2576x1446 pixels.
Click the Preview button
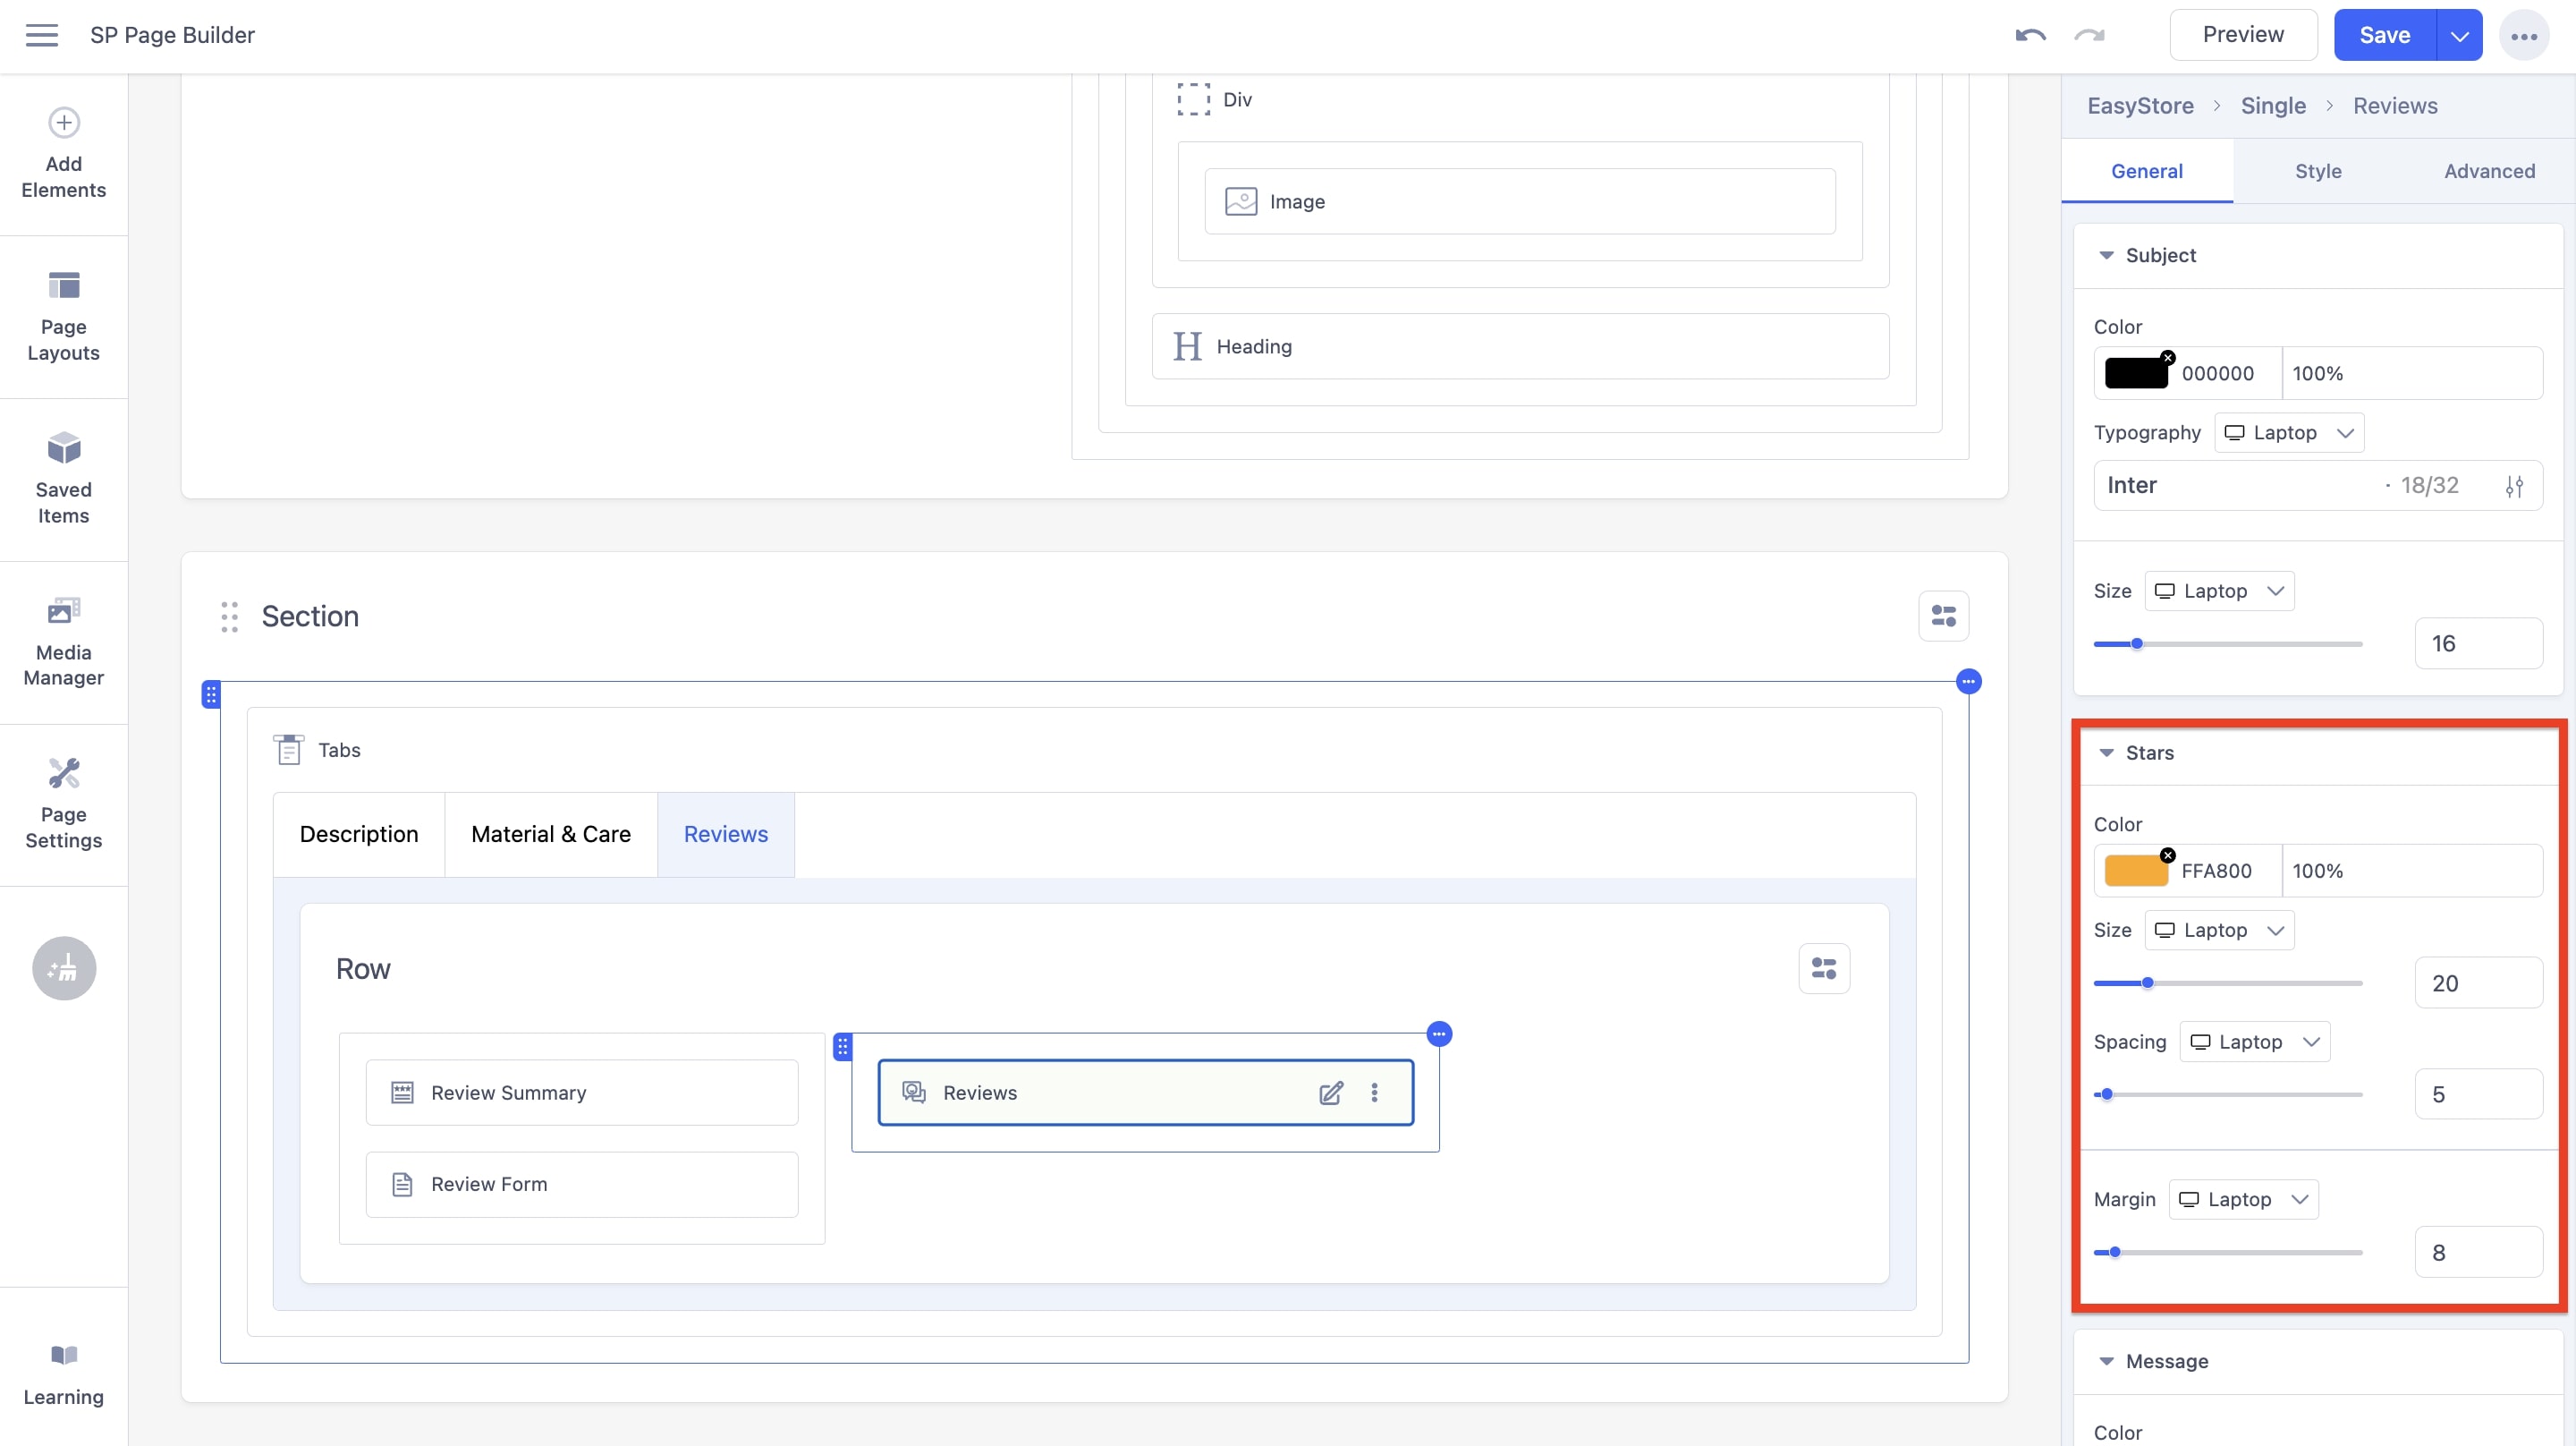click(x=2243, y=34)
